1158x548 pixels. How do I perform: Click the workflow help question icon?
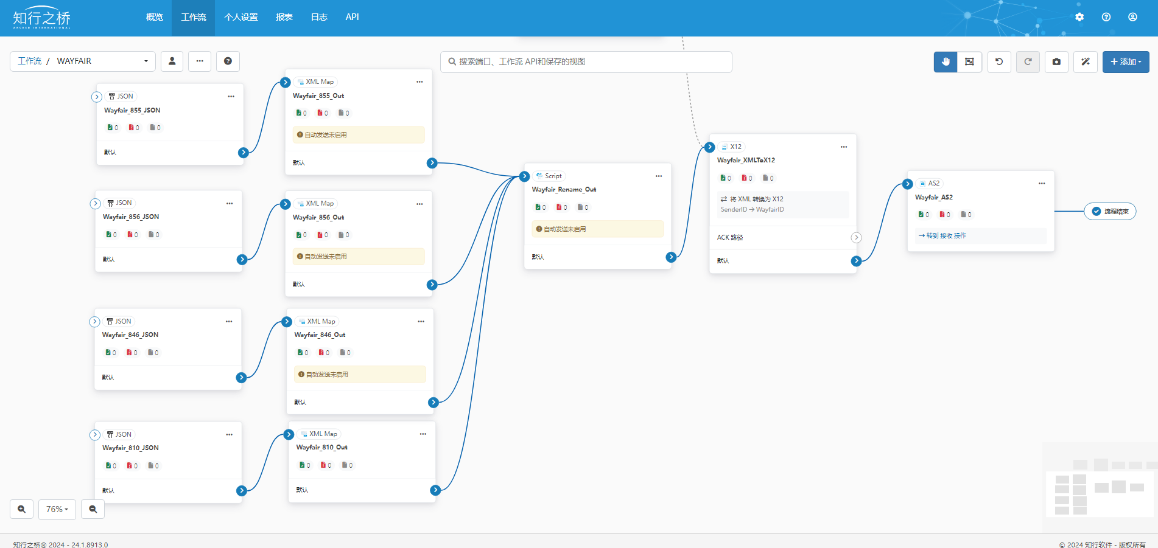(228, 61)
